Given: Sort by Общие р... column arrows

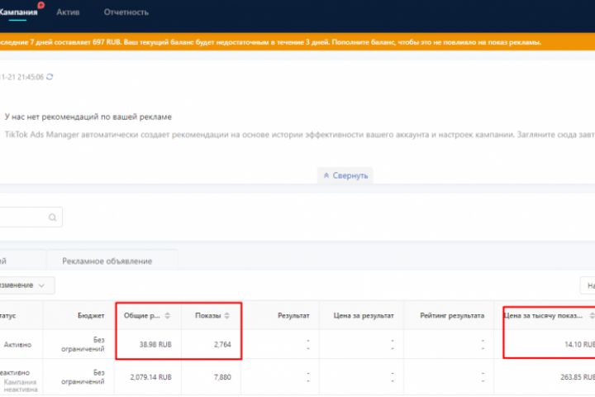Looking at the screenshot, I should (167, 316).
